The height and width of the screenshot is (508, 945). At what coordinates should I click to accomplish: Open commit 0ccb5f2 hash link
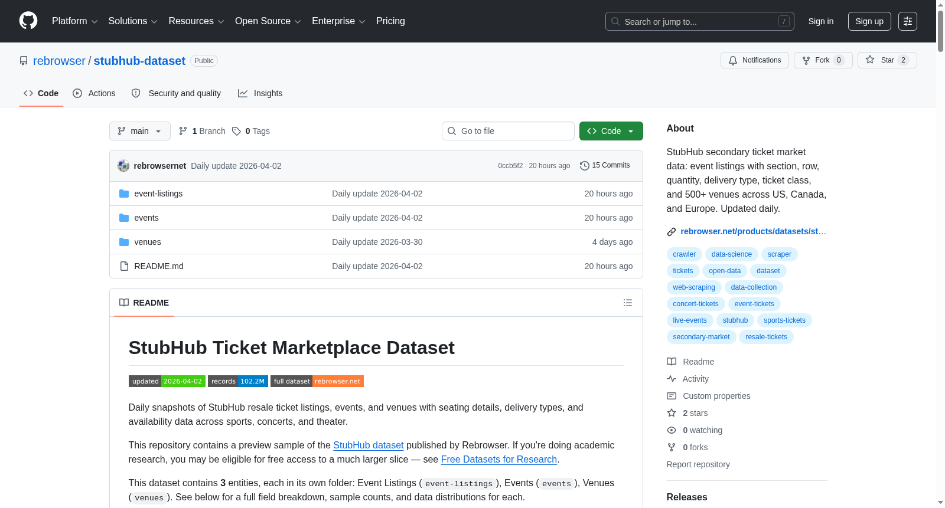click(510, 166)
